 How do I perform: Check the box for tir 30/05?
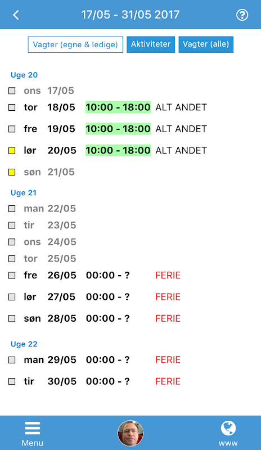coord(12,381)
